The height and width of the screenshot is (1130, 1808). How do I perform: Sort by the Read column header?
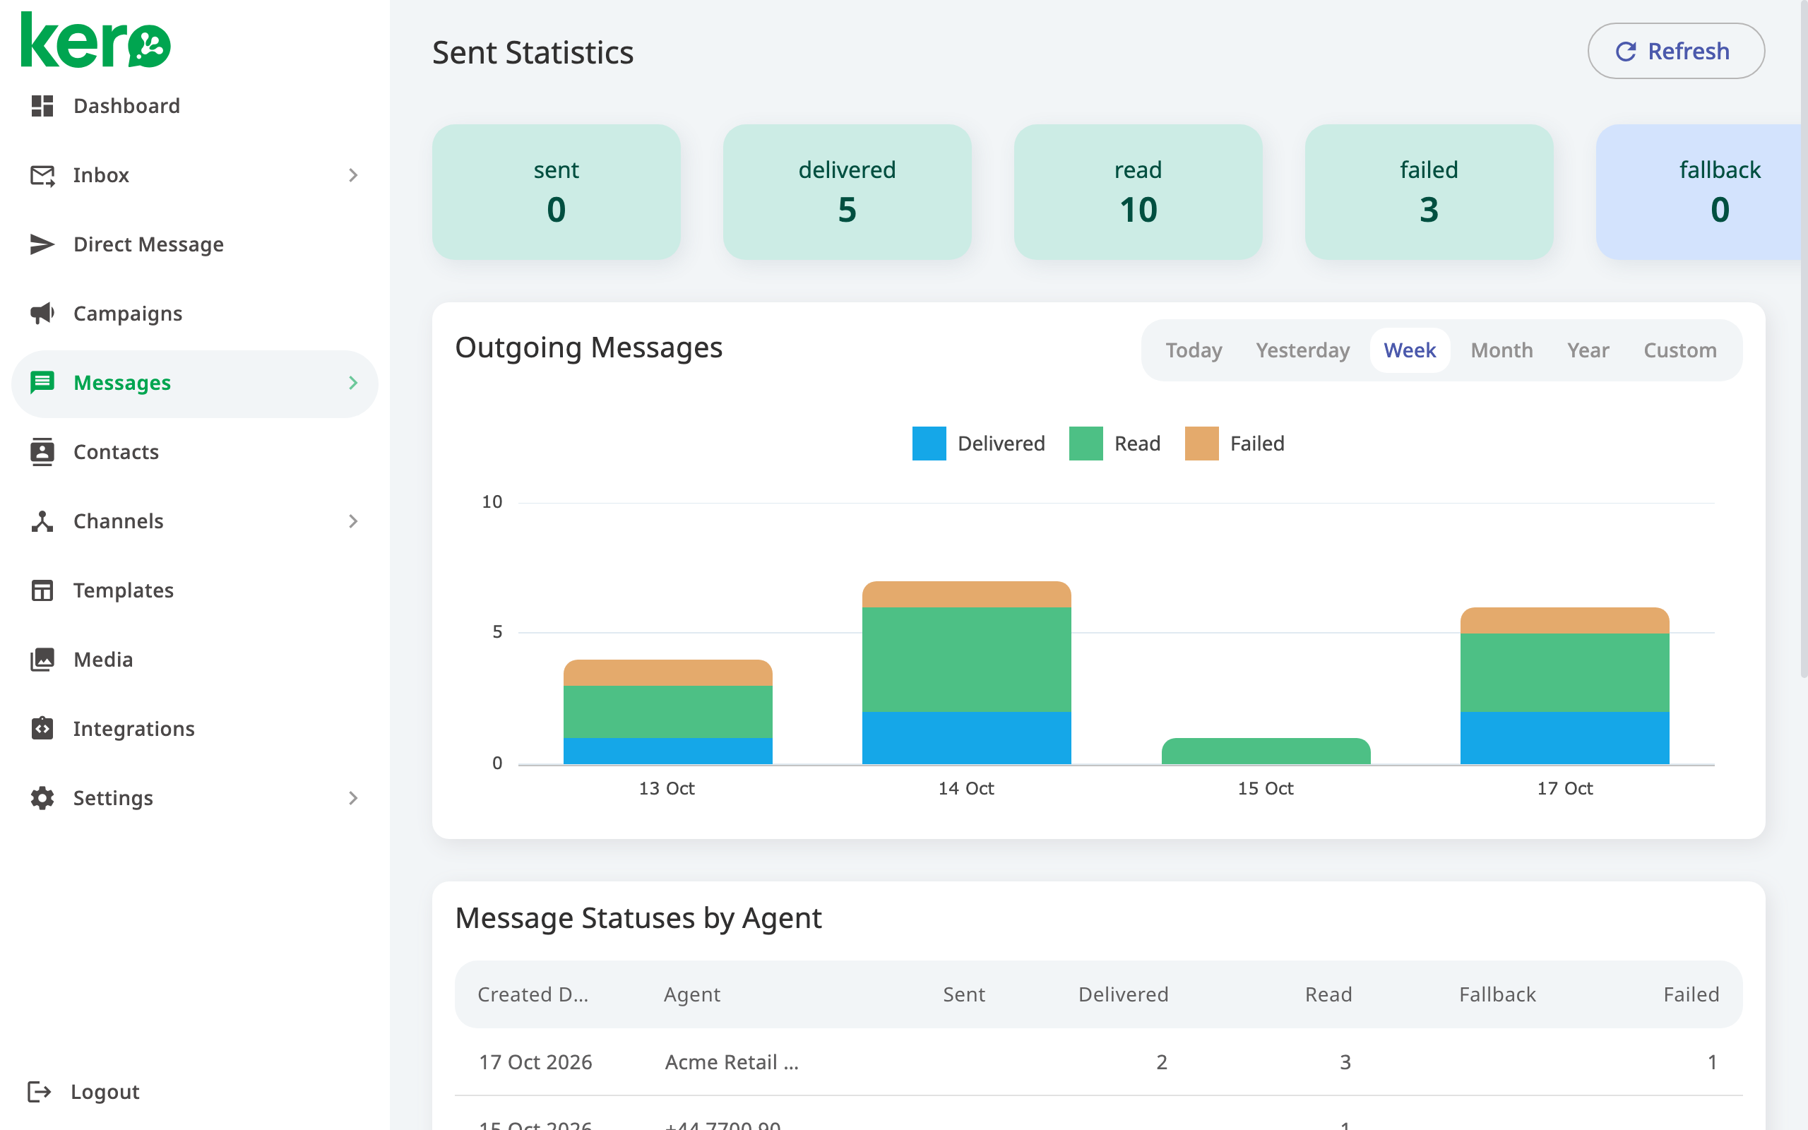[1328, 994]
